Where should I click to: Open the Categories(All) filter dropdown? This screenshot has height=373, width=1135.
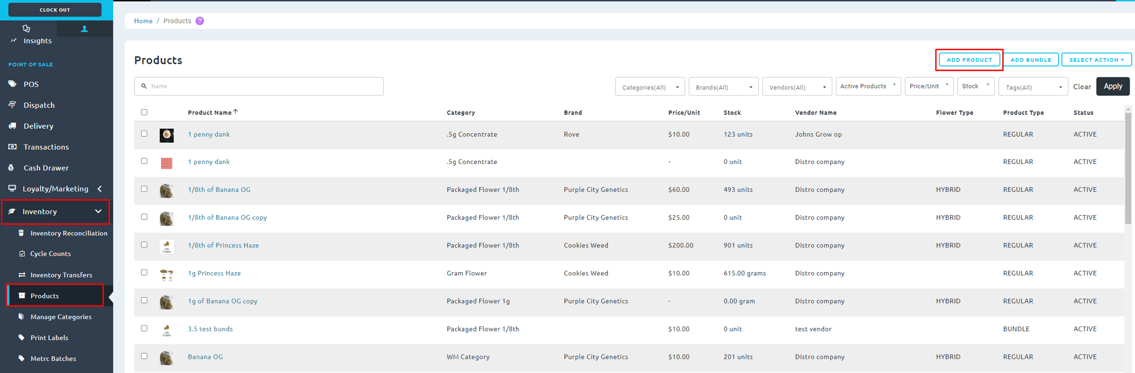(650, 87)
